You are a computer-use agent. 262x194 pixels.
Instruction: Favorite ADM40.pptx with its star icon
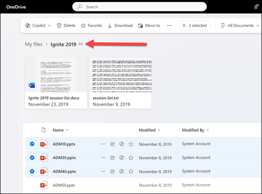tap(131, 171)
